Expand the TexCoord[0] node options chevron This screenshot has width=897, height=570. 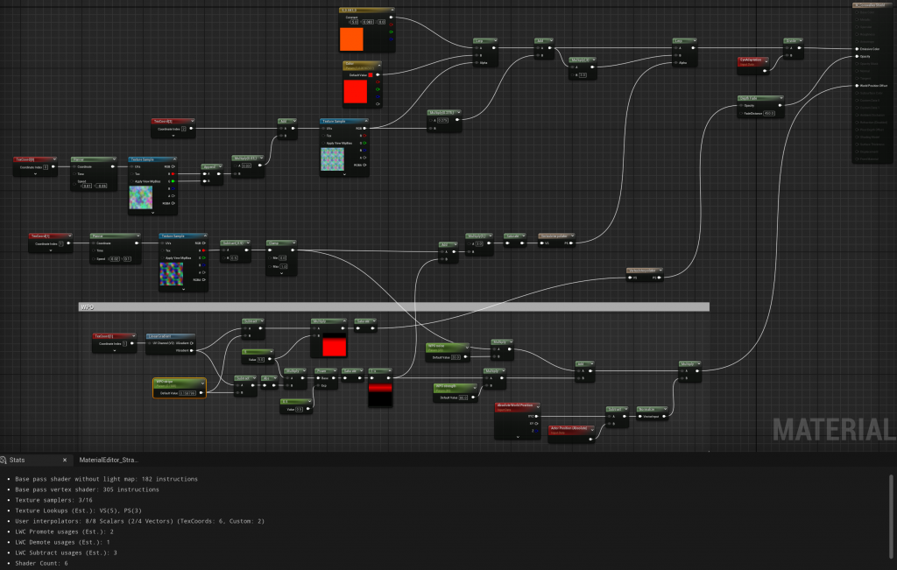34,174
